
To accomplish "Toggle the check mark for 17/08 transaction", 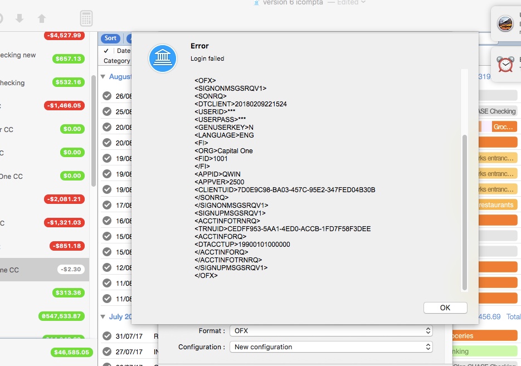I will point(107,205).
